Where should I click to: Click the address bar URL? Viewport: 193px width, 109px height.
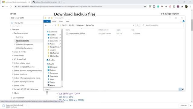(60, 7)
